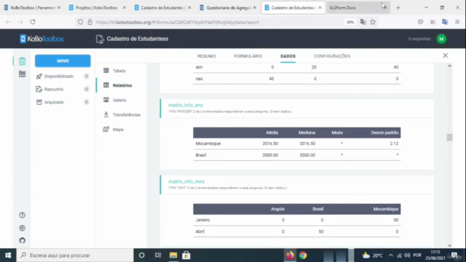This screenshot has width=466, height=262.
Task: Close the project view with X
Action: click(x=445, y=55)
